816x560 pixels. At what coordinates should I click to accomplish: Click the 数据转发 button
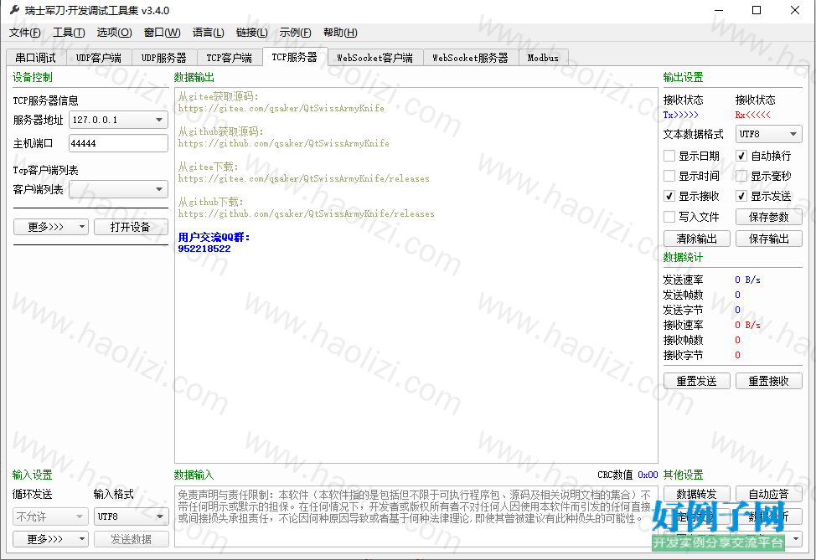(697, 494)
